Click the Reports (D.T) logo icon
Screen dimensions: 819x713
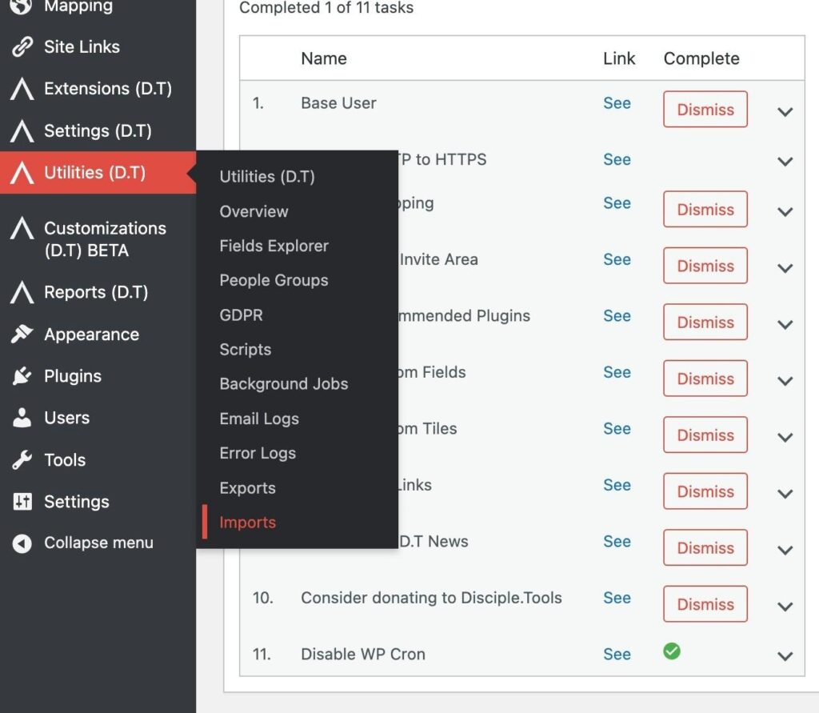[x=22, y=293]
